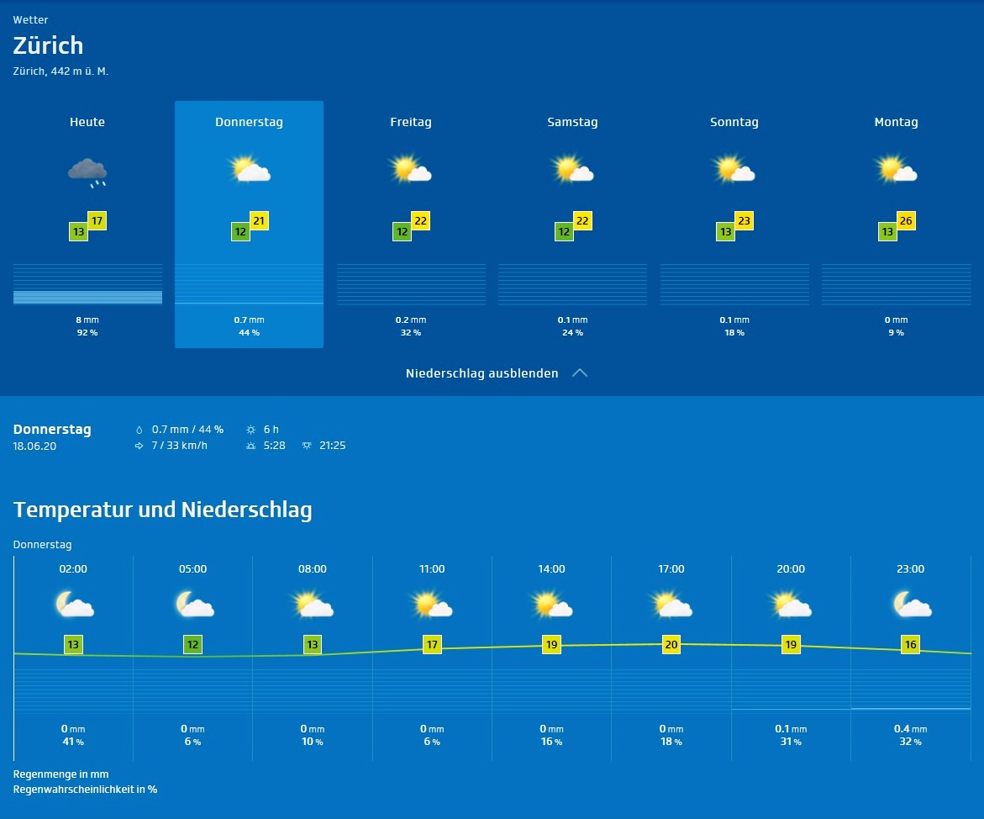Image resolution: width=984 pixels, height=819 pixels.
Task: Click the sunset icon beside 21:25
Action: click(307, 446)
